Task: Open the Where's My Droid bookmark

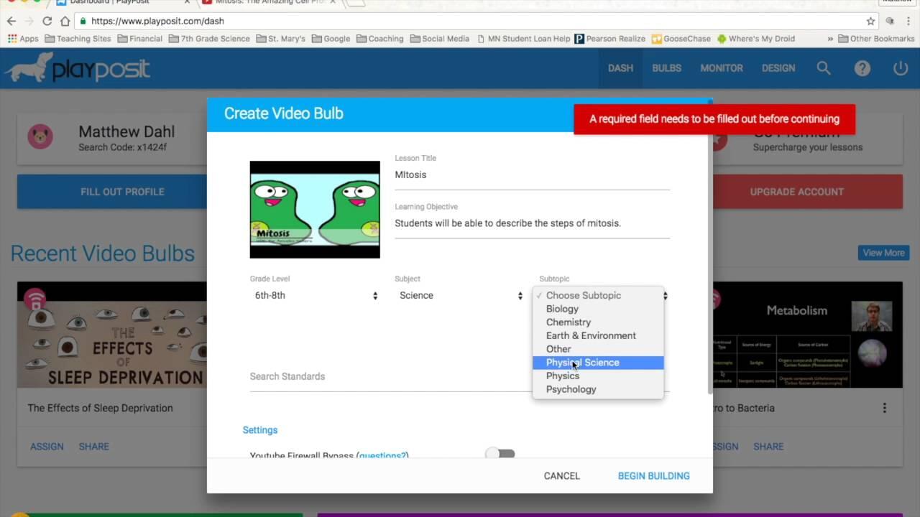Action: point(755,39)
